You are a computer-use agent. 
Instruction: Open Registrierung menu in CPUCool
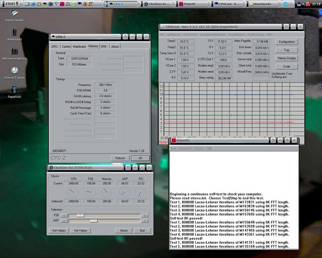pos(256,35)
